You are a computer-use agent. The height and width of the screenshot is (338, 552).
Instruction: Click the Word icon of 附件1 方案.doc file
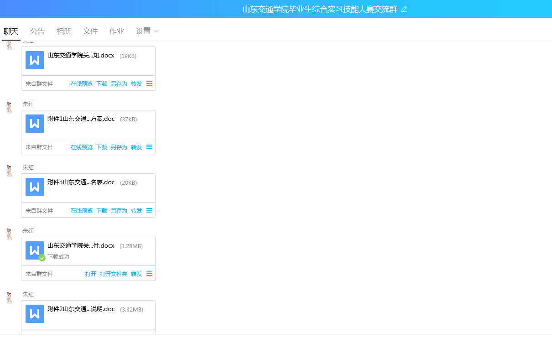[x=35, y=124]
